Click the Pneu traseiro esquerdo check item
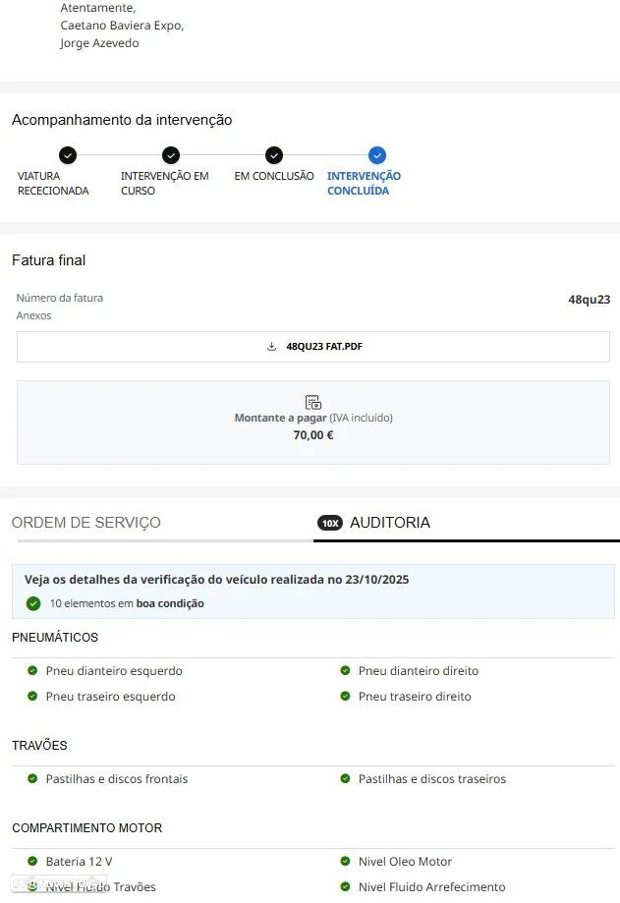This screenshot has height=903, width=620. tap(110, 697)
